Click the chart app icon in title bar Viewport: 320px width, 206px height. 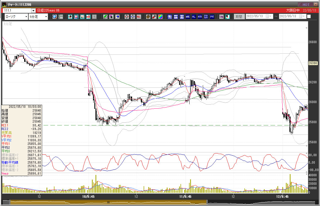(4, 4)
